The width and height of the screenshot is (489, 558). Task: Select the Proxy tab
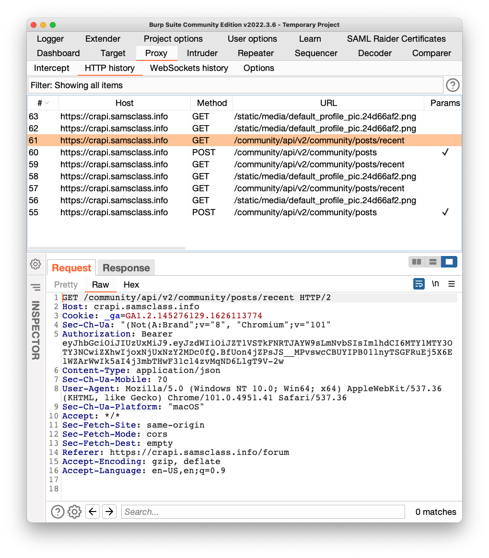pyautogui.click(x=156, y=53)
